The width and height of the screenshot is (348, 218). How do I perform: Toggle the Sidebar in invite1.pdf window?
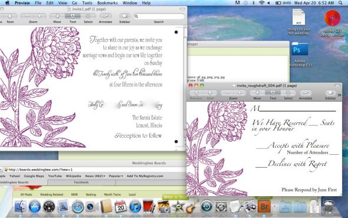click(124, 16)
